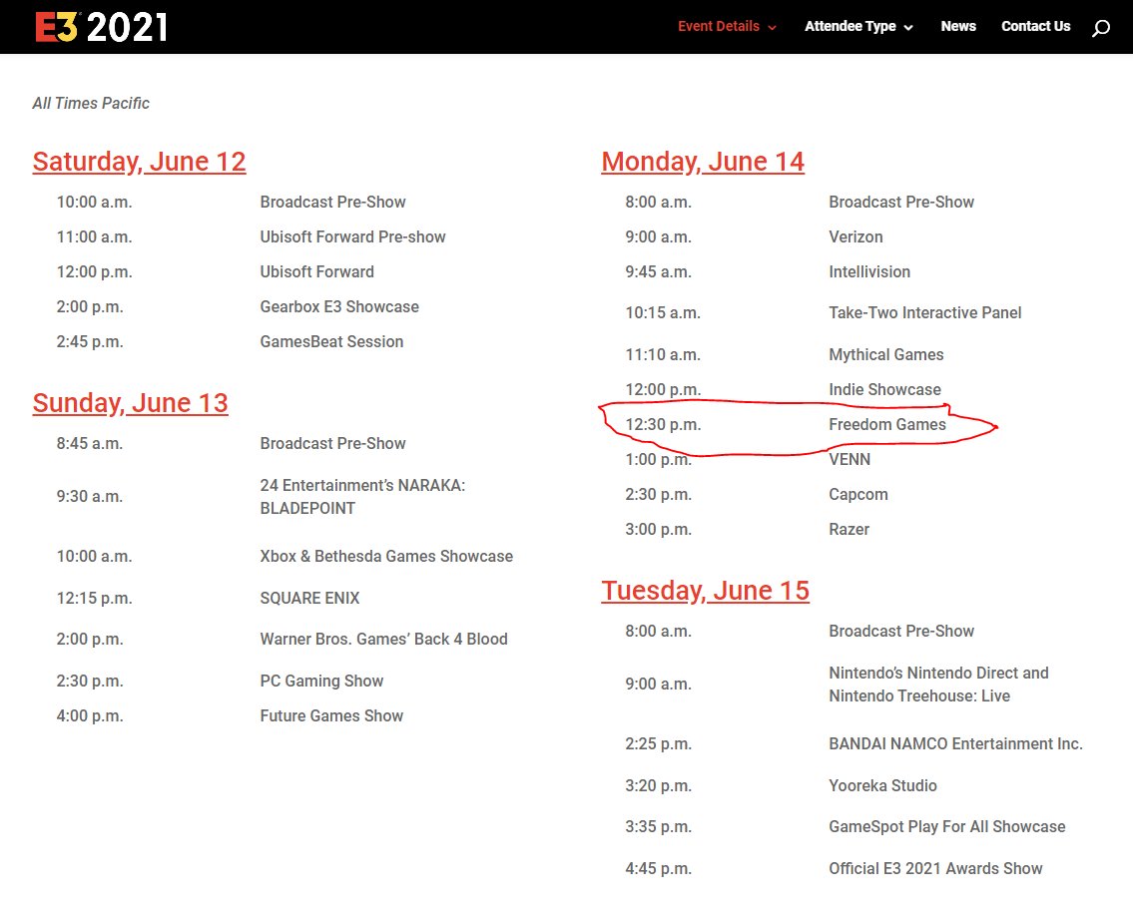Select 'GamesBeat Session' entry
1133x921 pixels.
(x=331, y=341)
